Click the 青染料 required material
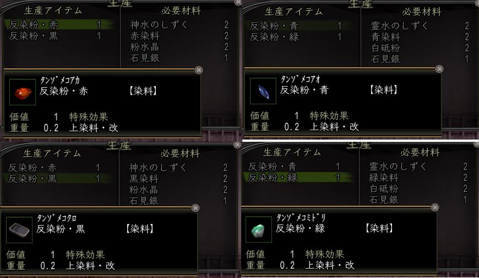The image size is (479, 278). [385, 37]
